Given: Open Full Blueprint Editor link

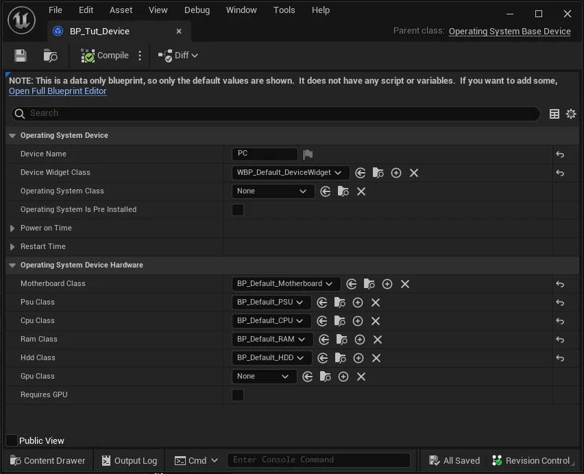Looking at the screenshot, I should pyautogui.click(x=58, y=91).
